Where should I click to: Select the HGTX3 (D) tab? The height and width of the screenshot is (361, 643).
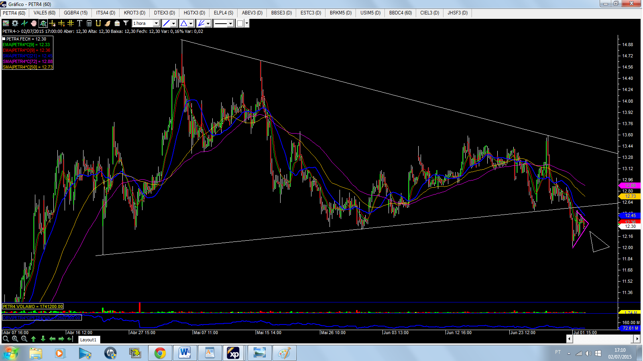[194, 13]
